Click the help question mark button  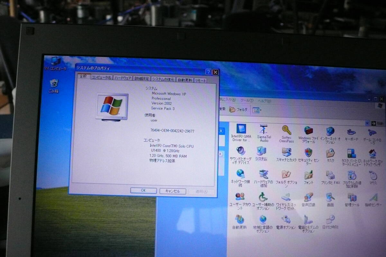(x=208, y=72)
